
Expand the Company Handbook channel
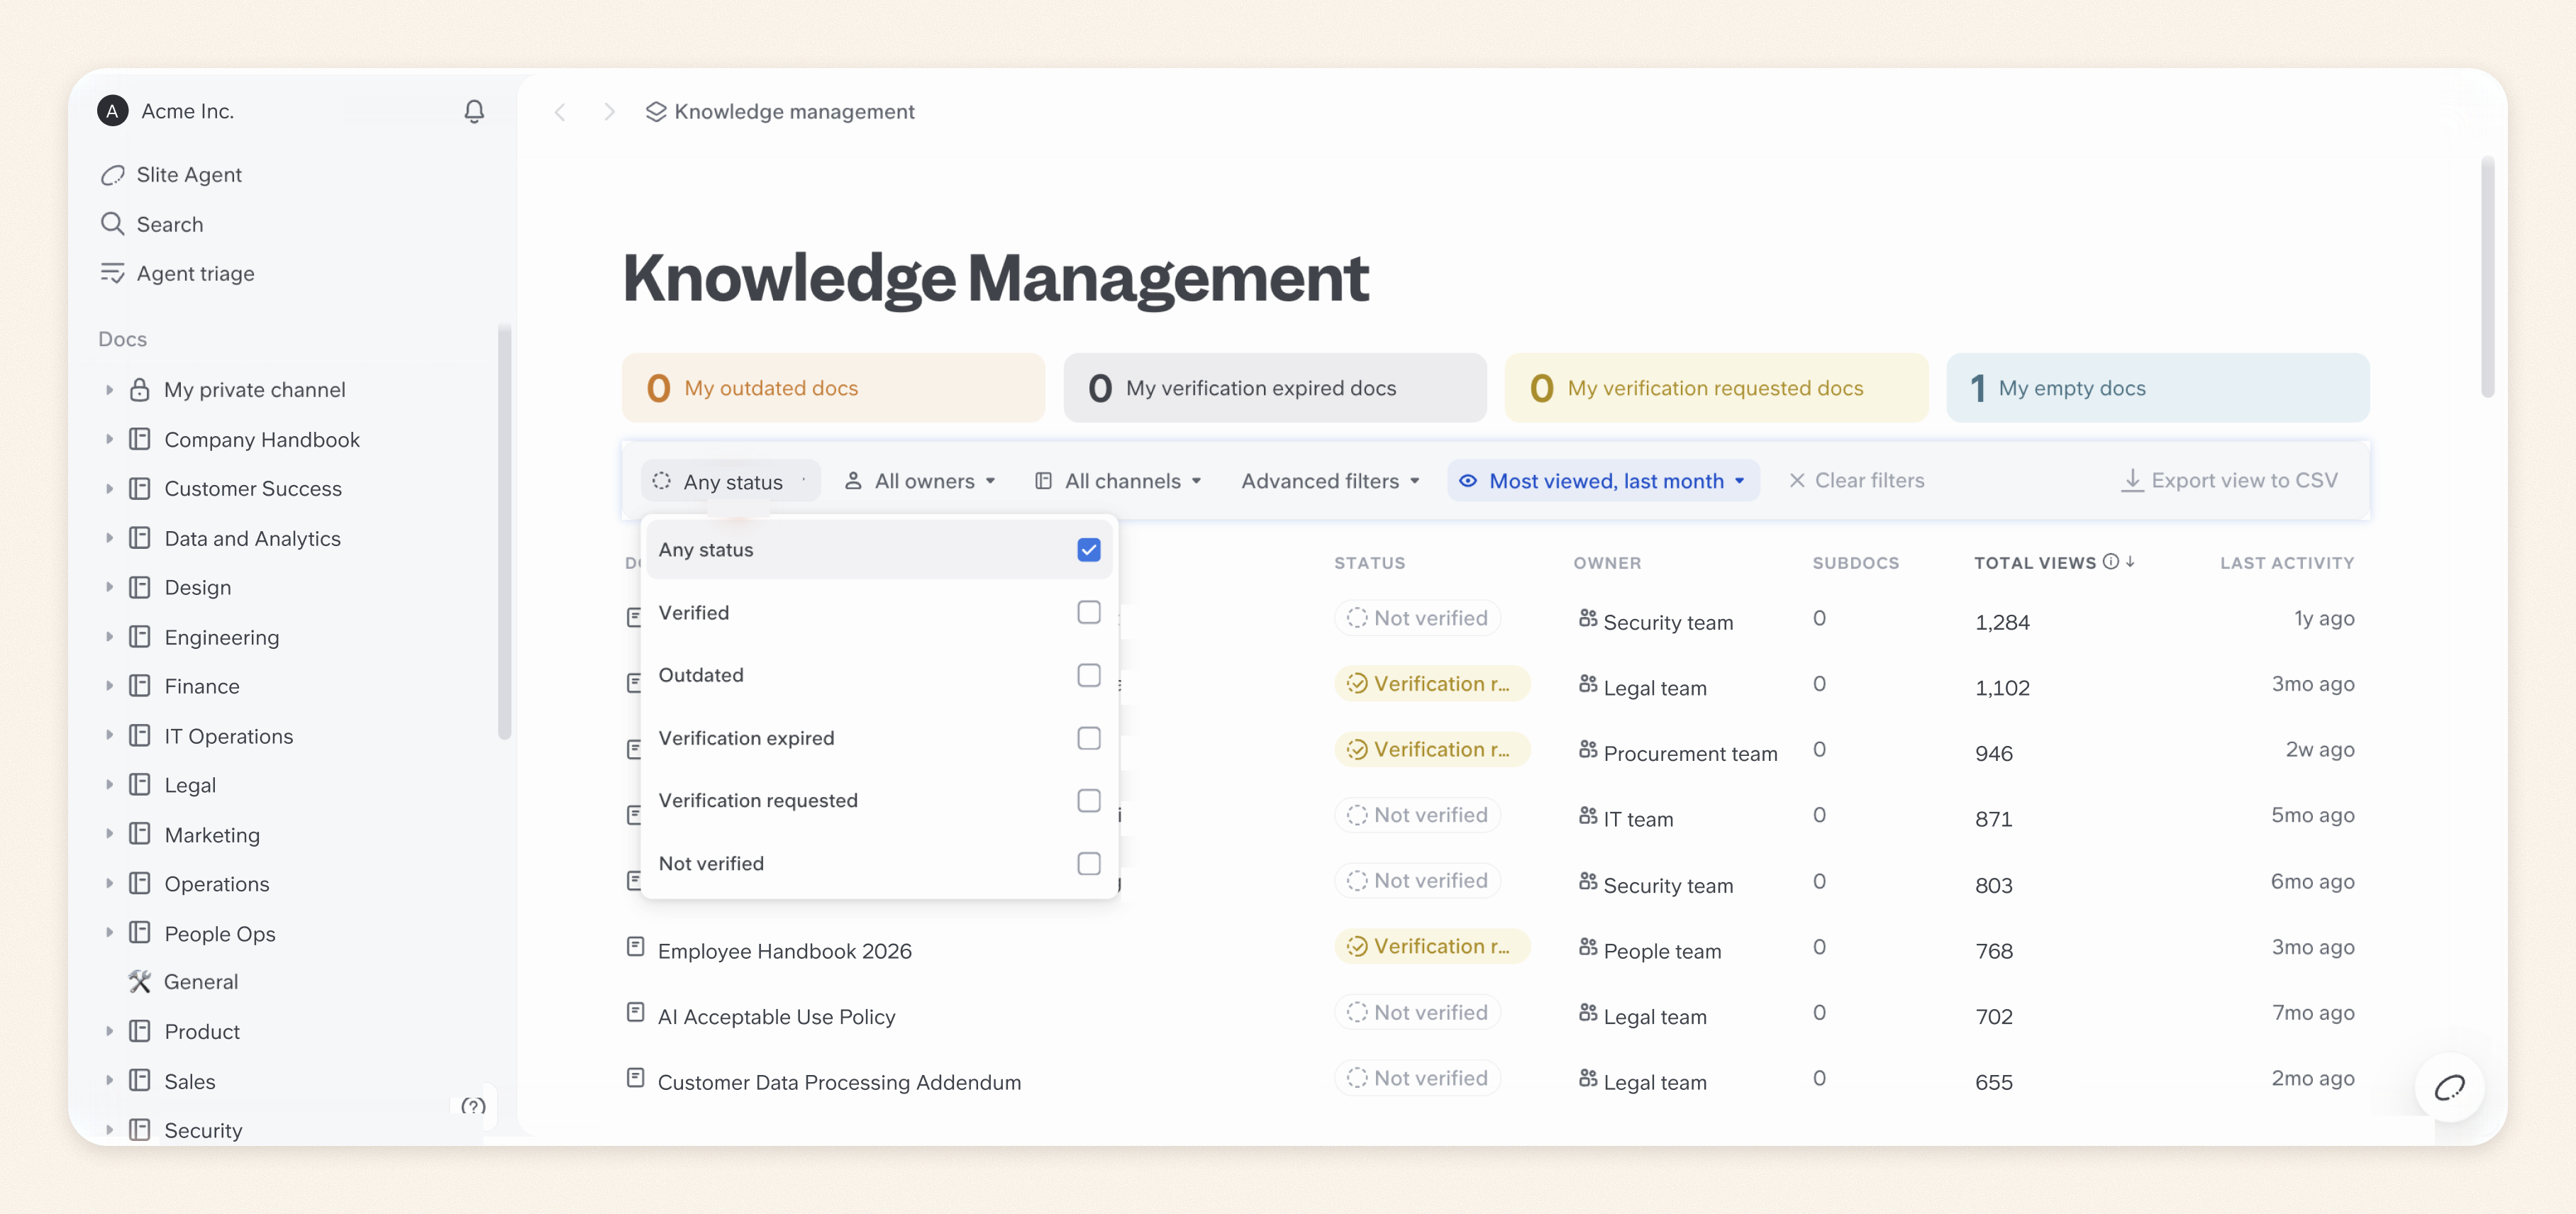[x=109, y=439]
